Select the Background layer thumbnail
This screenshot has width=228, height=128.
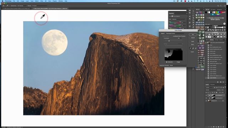209,101
